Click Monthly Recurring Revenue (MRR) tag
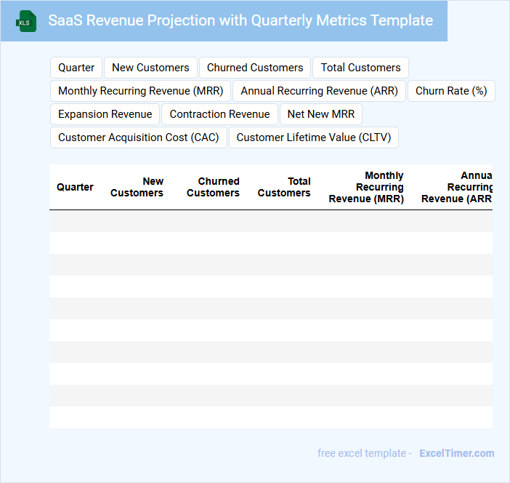The width and height of the screenshot is (510, 483). (x=140, y=91)
